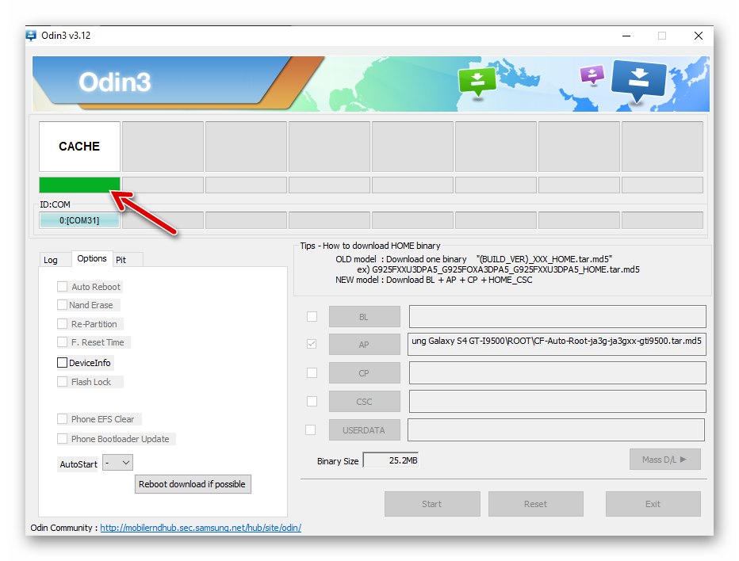Click the CSC file button

pos(364,401)
